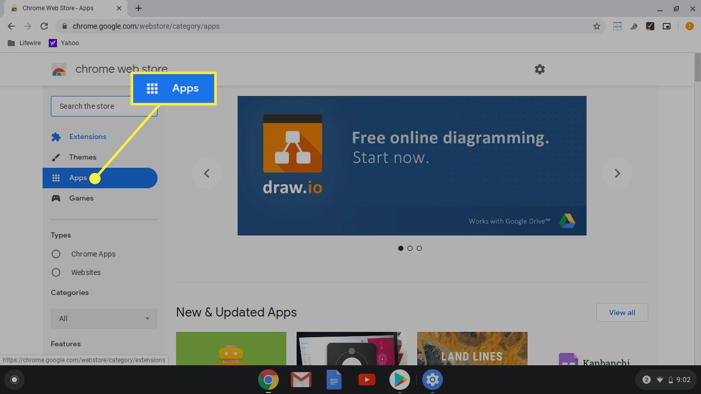Open Chrome Web Store settings gear
Screen dimensions: 701x394
(539, 69)
